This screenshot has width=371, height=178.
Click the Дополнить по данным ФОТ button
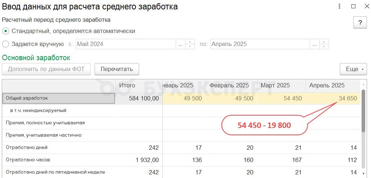tap(46, 69)
